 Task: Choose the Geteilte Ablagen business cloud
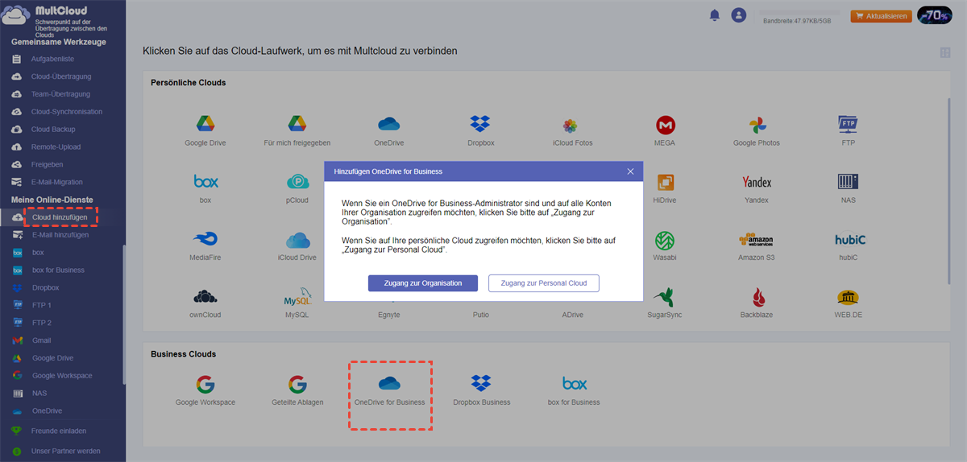tap(297, 390)
